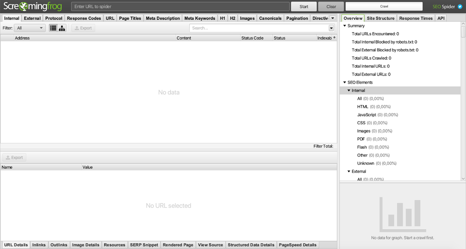Open the Meta Description tab
466x249 pixels.
(x=163, y=18)
